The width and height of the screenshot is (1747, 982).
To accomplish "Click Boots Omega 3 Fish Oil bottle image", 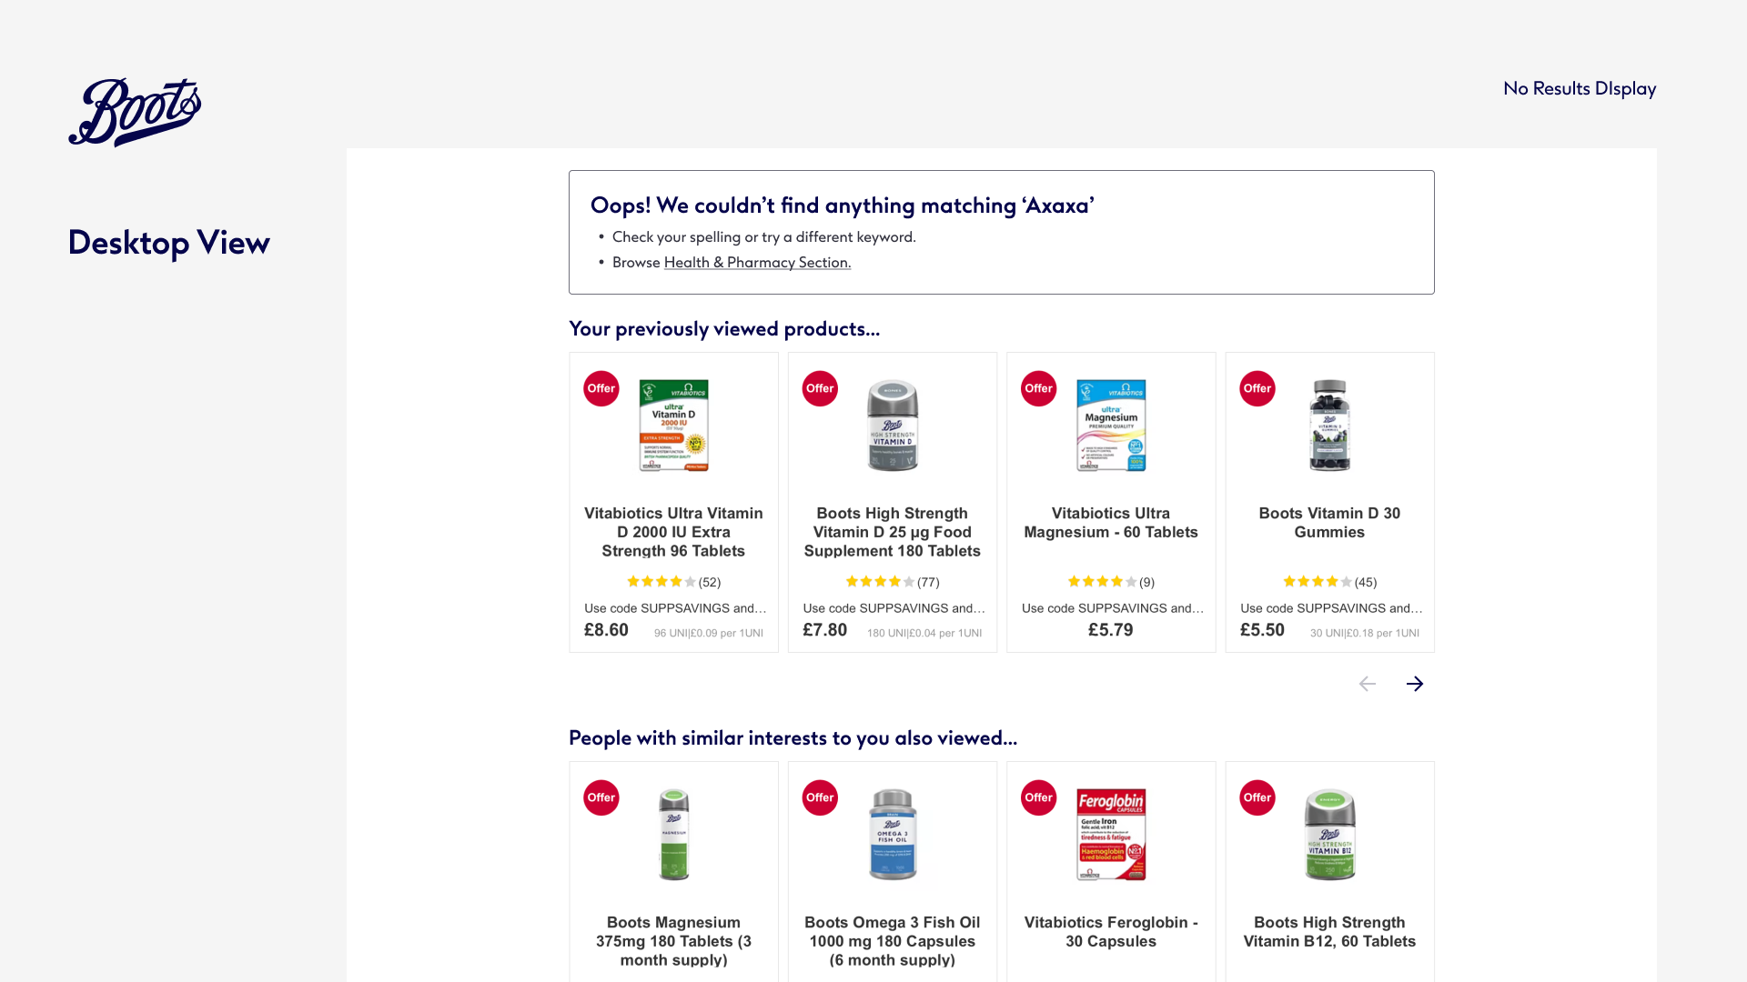I will click(x=892, y=835).
